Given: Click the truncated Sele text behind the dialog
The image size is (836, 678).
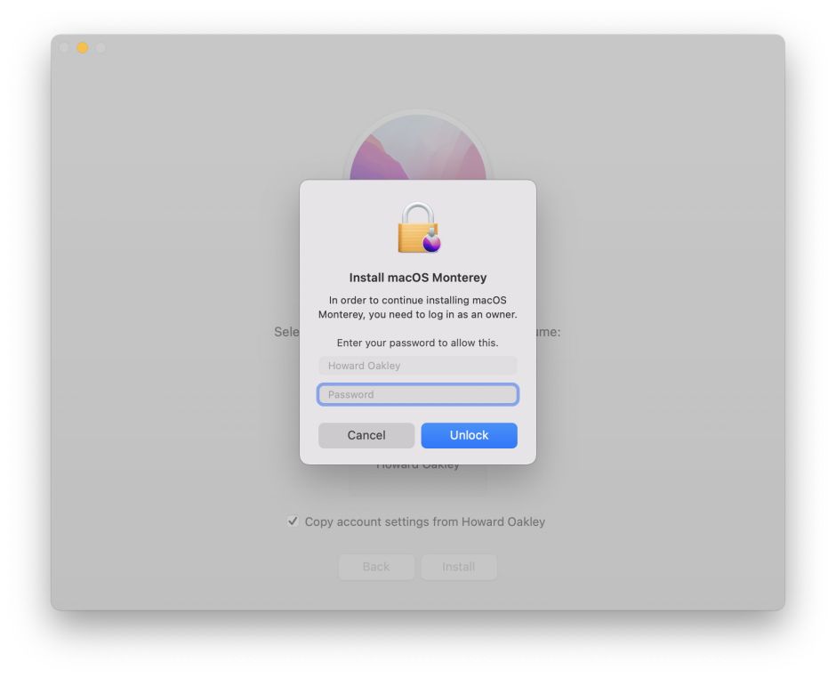Looking at the screenshot, I should tap(287, 332).
